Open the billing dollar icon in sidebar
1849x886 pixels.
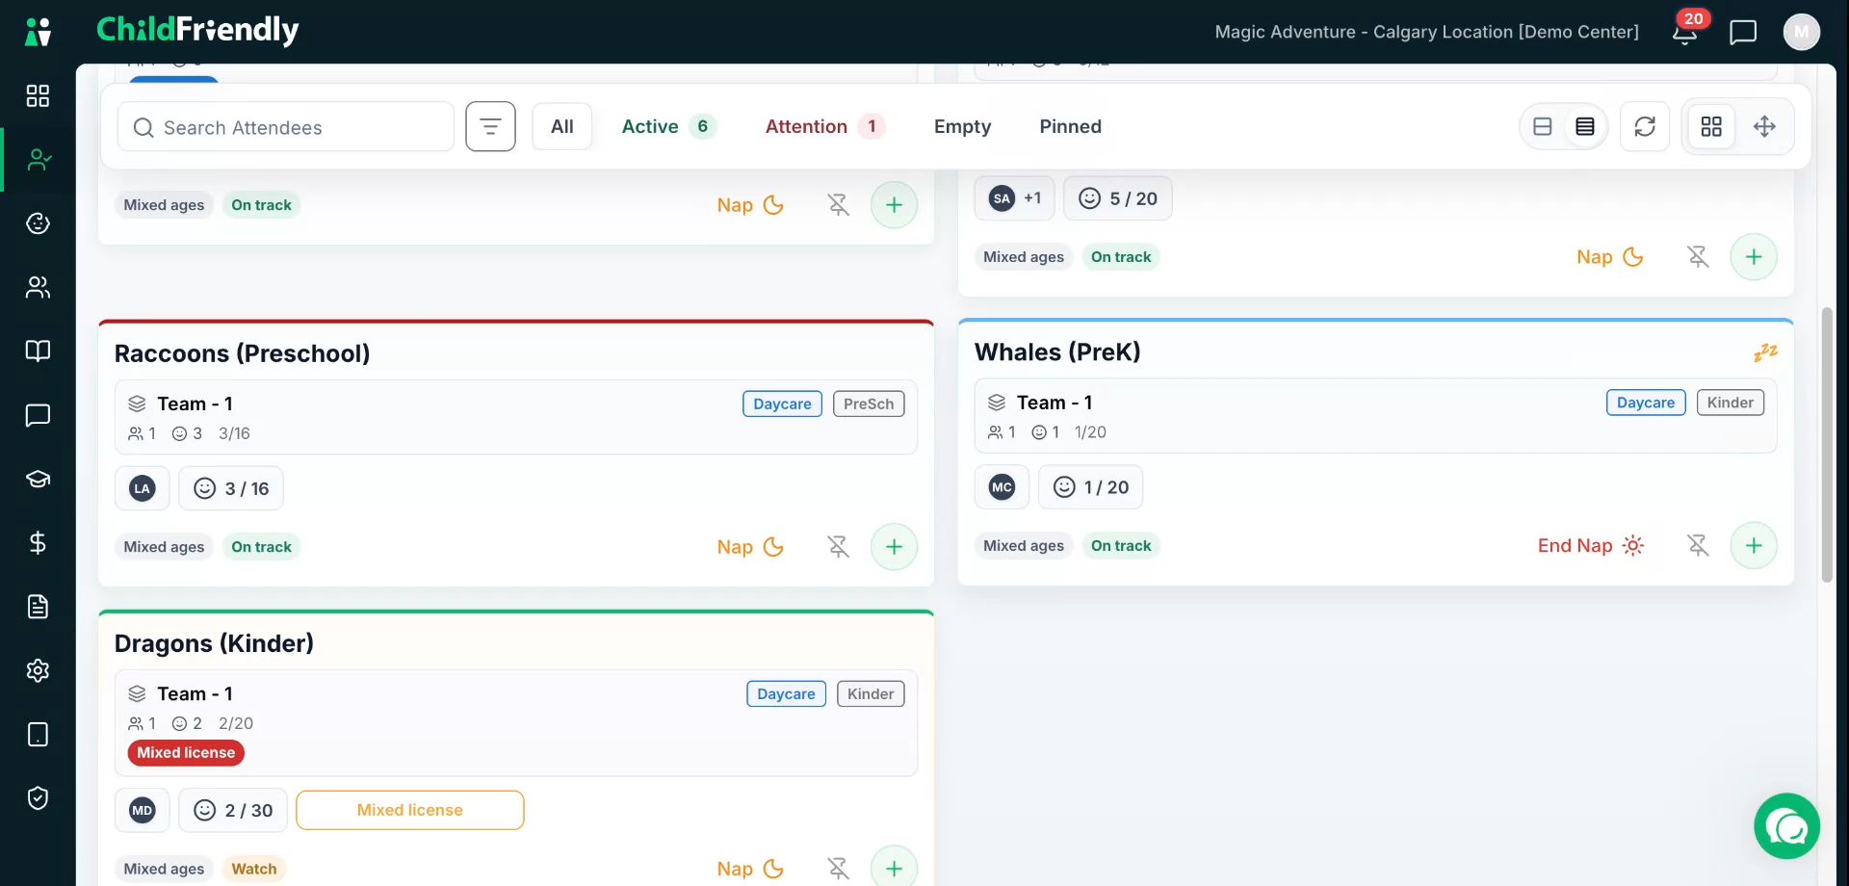pos(38,543)
